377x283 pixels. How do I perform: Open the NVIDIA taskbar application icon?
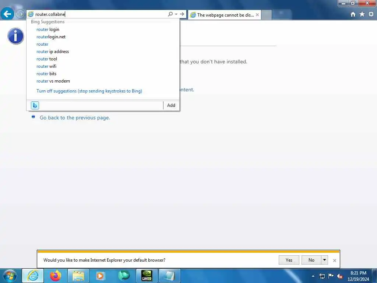(x=147, y=276)
